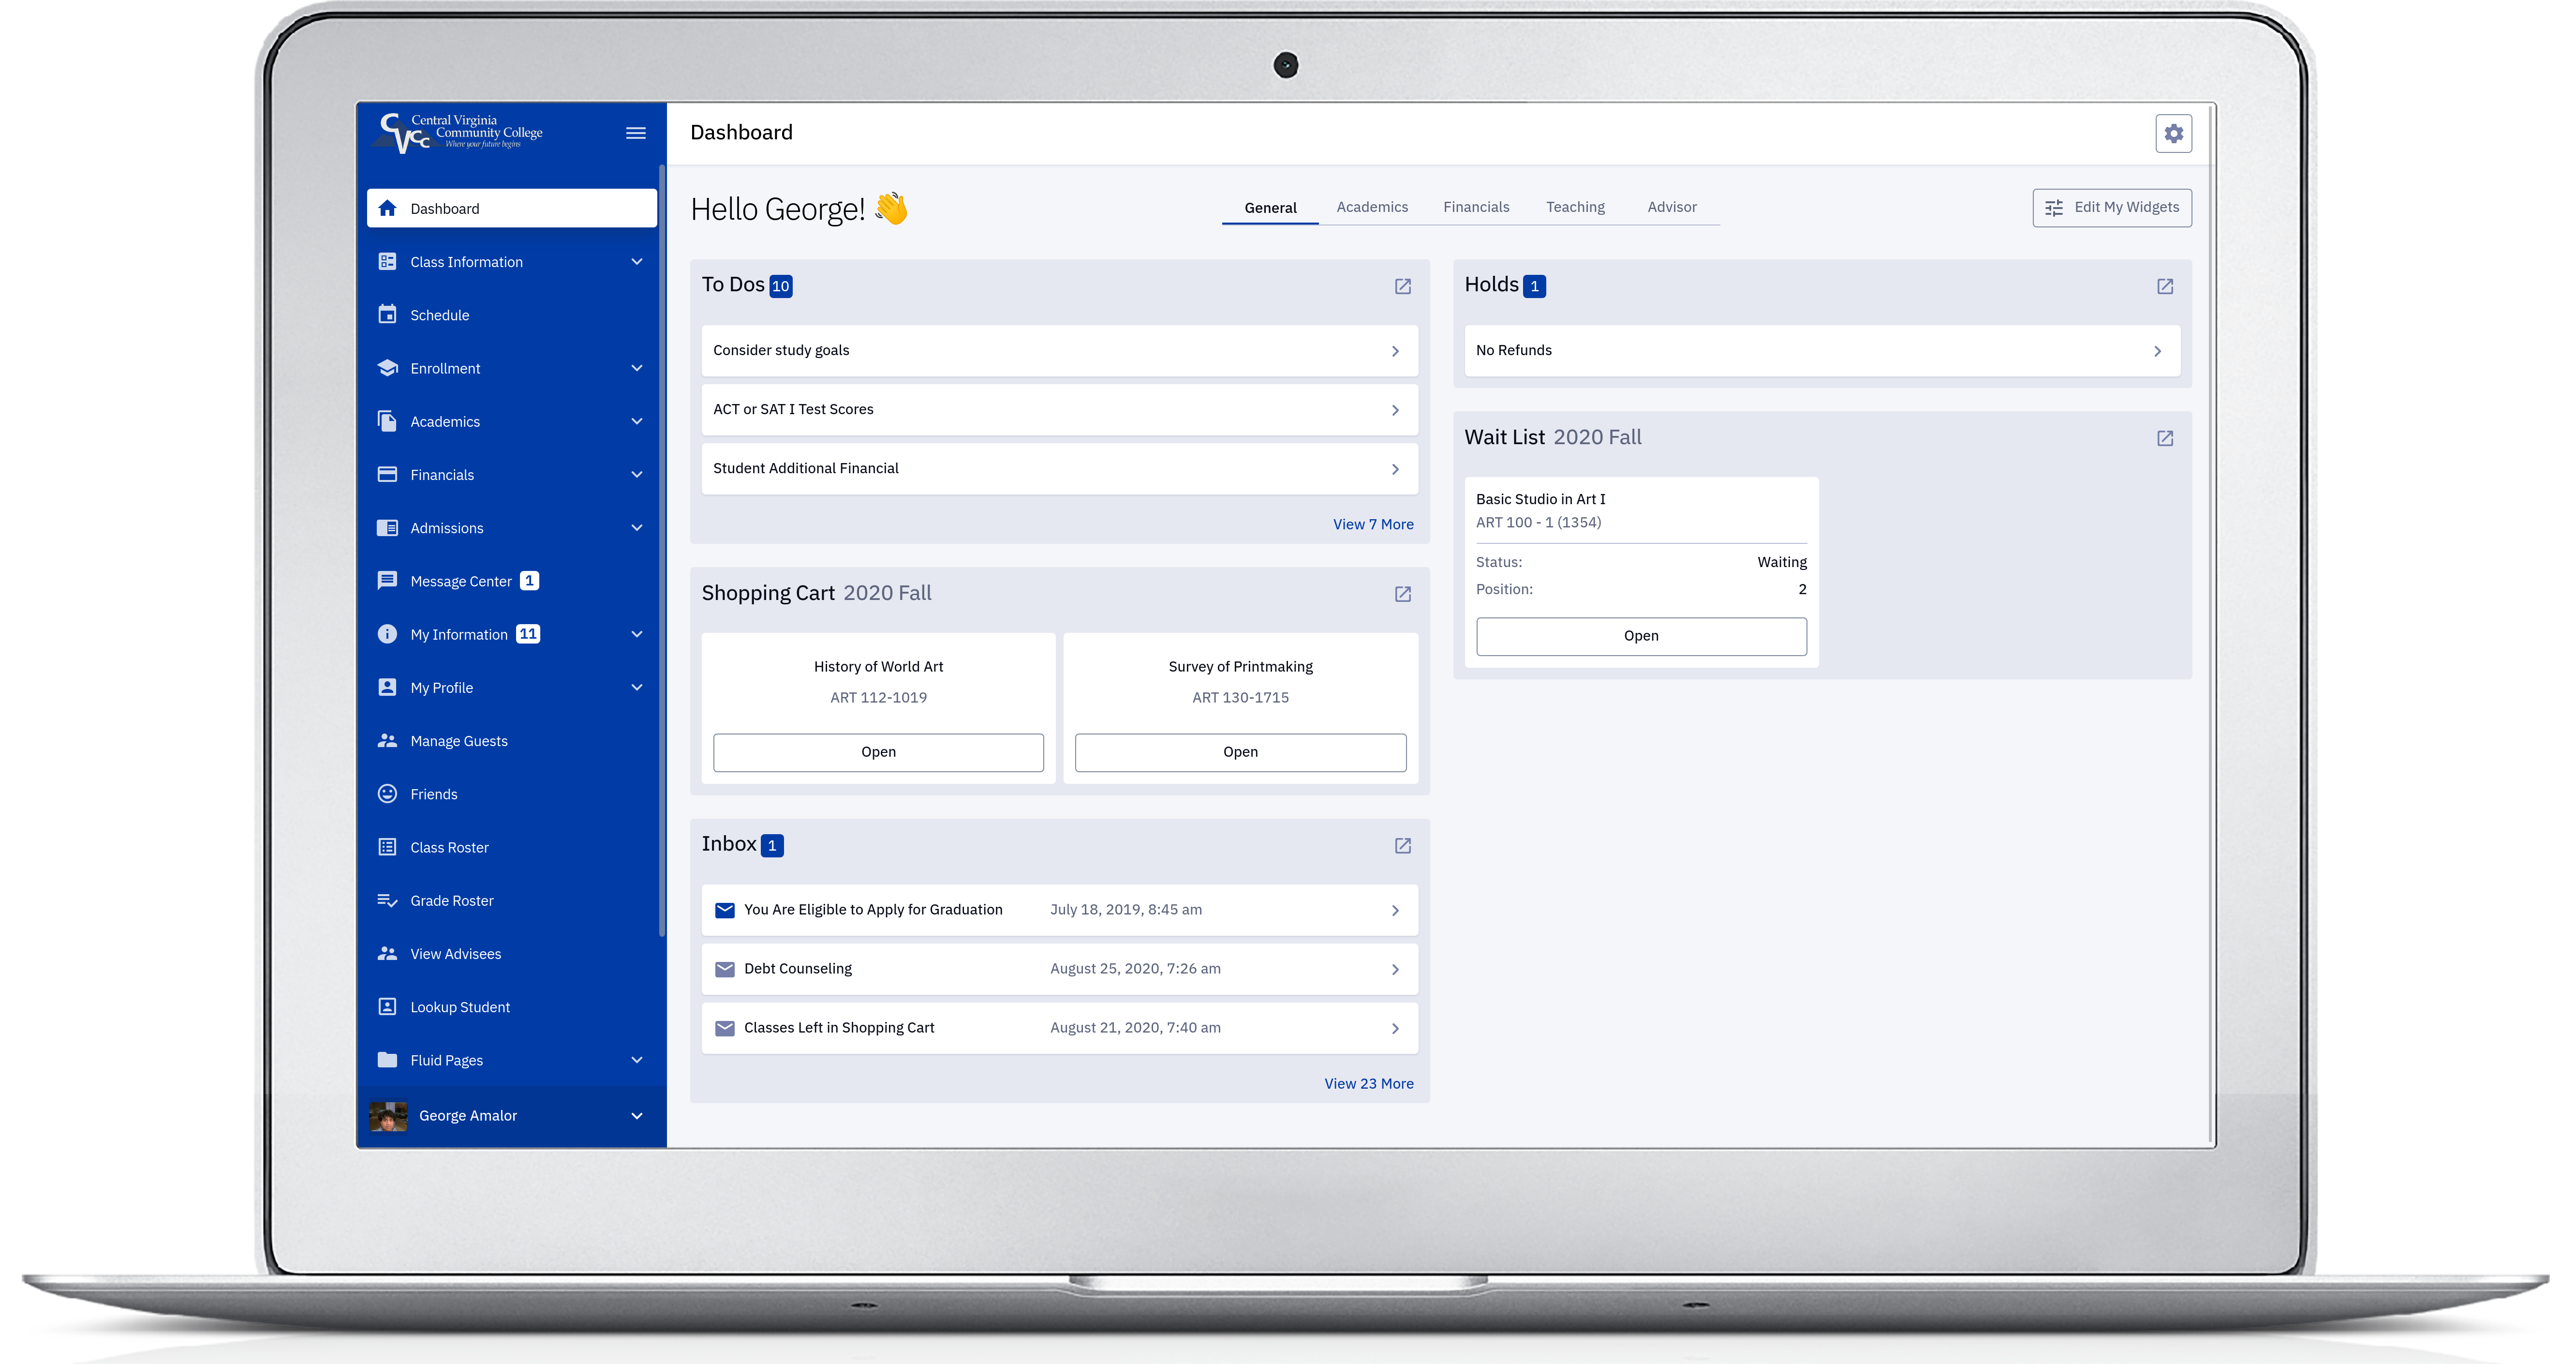The image size is (2576, 1364).
Task: Click the Dashboard home icon
Action: (x=387, y=208)
